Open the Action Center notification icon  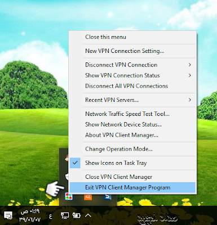tap(8, 215)
